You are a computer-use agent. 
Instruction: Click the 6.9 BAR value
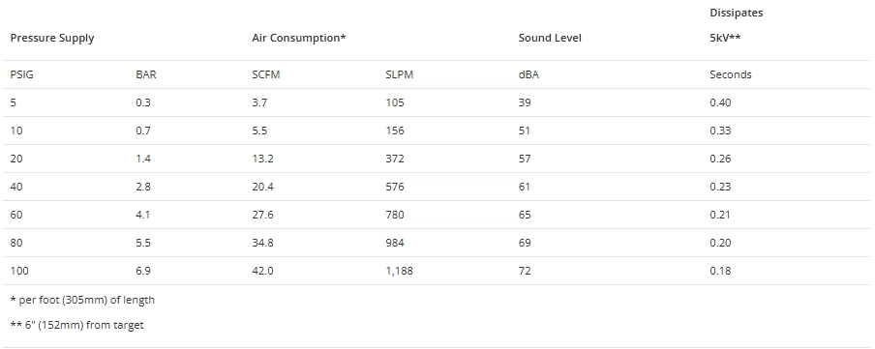[x=143, y=271]
